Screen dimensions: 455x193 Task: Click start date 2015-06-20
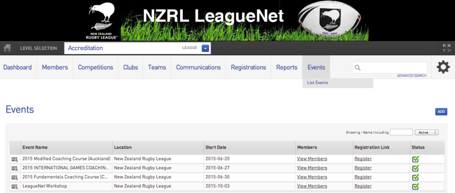pos(217,159)
